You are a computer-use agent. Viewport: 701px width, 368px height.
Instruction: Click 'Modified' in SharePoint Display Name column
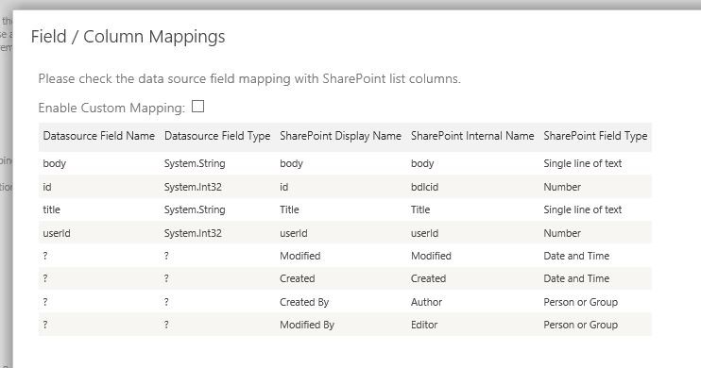(300, 256)
